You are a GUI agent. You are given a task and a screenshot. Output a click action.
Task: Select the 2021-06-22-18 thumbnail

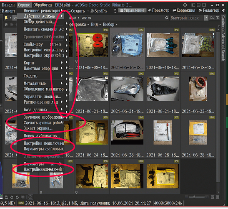198,93
